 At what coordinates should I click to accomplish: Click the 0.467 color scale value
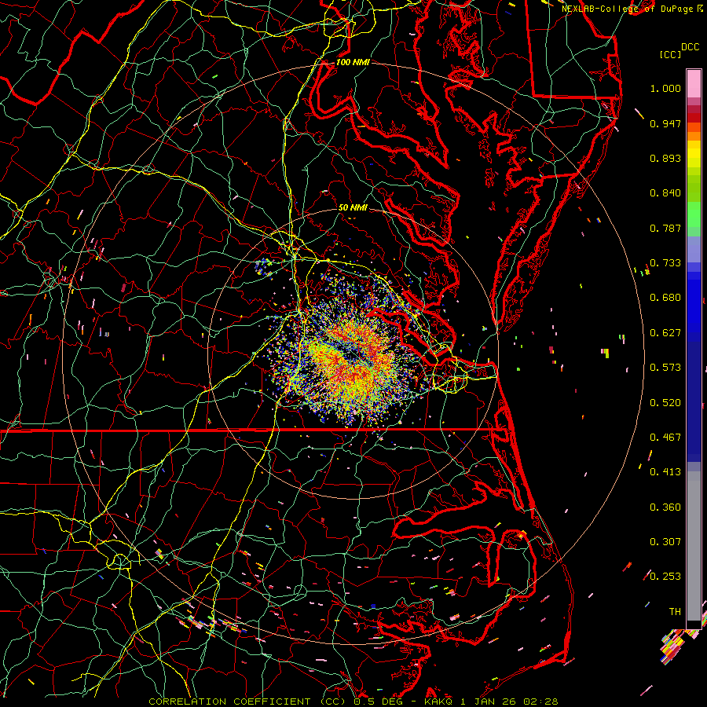point(665,438)
